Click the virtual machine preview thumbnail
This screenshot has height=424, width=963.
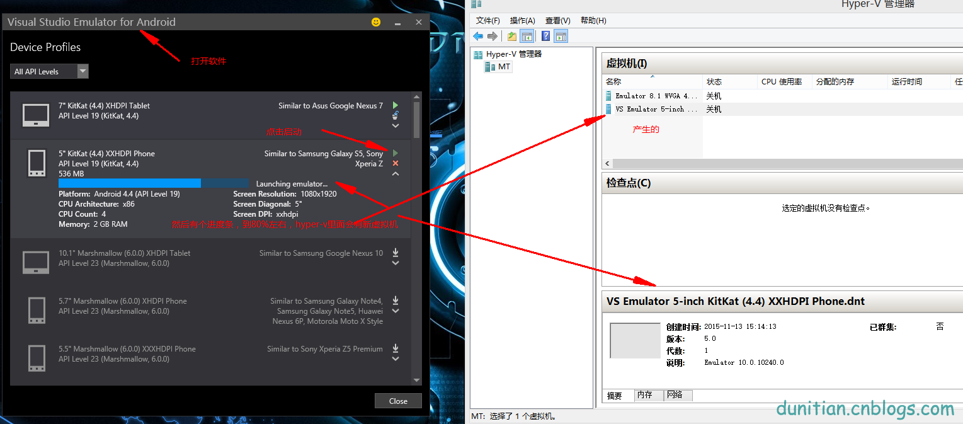coord(635,341)
